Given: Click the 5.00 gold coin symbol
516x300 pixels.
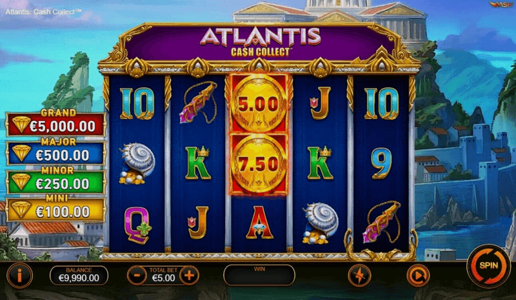Looking at the screenshot, I should [x=259, y=104].
